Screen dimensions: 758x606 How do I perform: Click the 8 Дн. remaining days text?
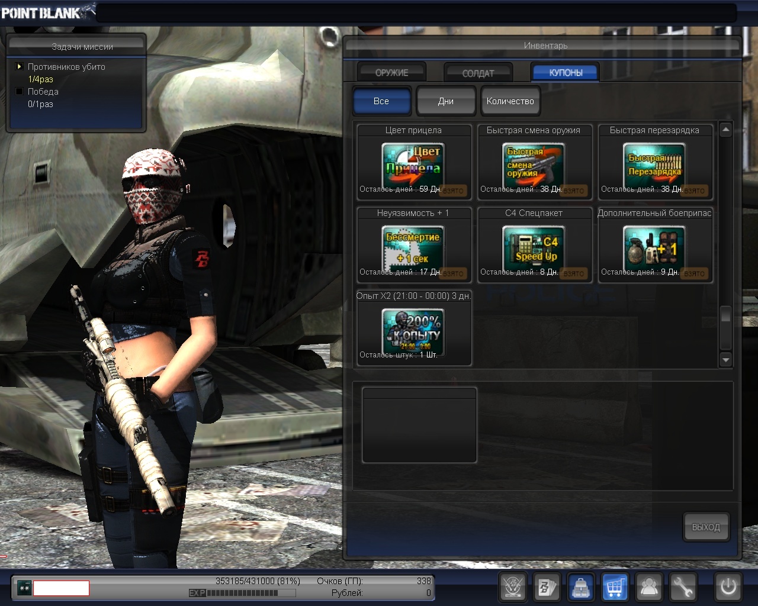pos(549,272)
